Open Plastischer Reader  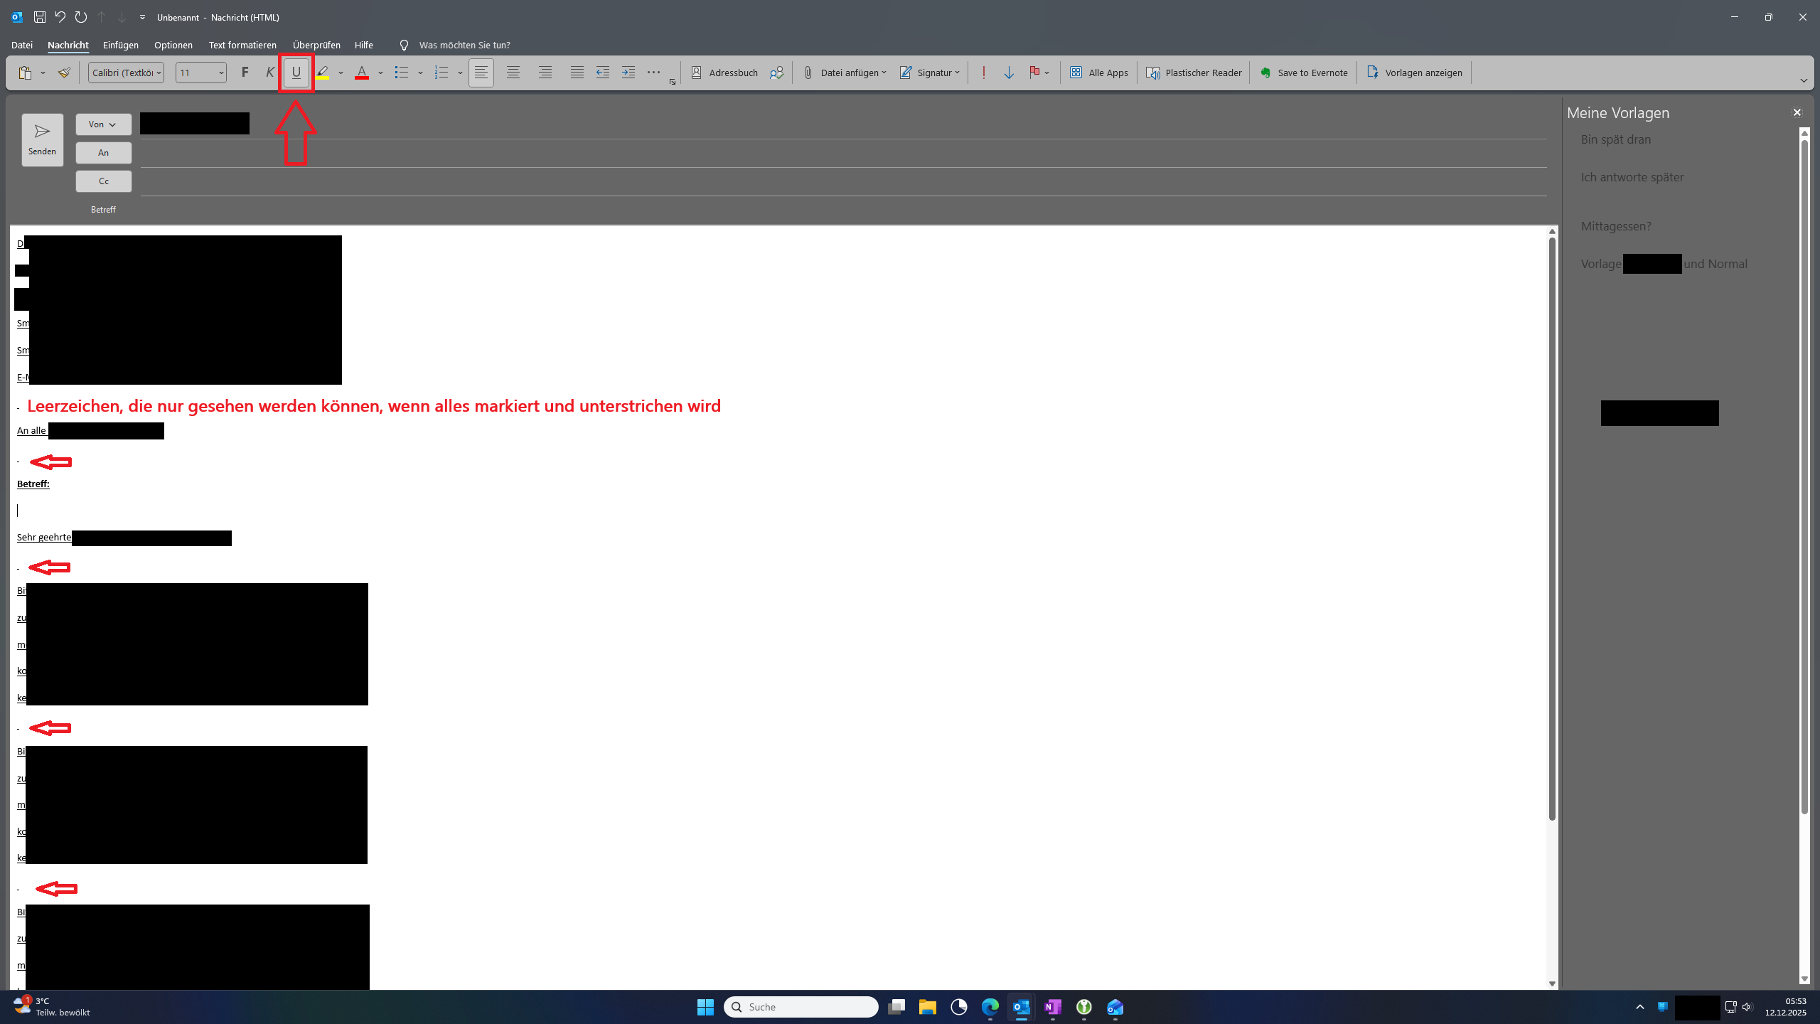[x=1194, y=73]
